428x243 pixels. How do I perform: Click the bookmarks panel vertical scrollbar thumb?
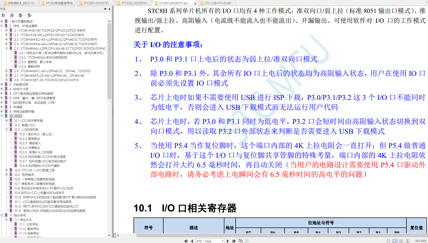click(109, 61)
